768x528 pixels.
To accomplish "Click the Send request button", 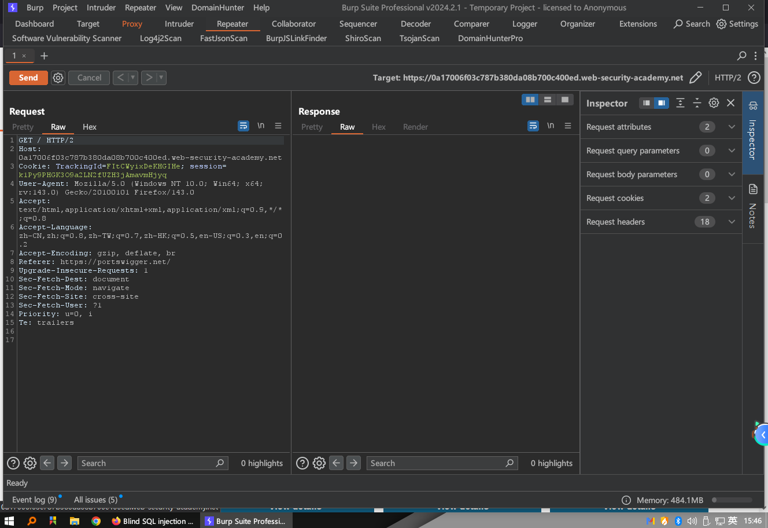I will pos(28,78).
